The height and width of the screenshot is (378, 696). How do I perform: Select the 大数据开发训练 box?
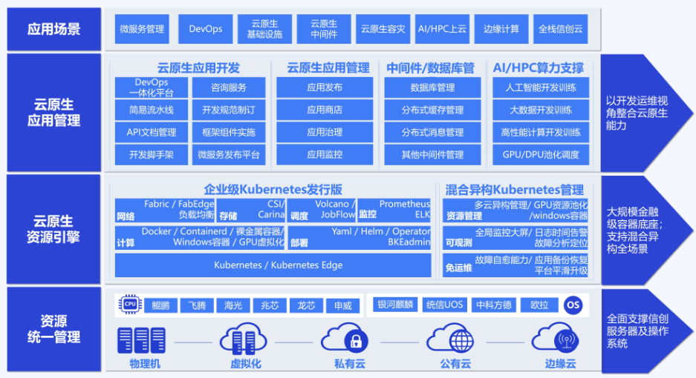click(x=541, y=110)
